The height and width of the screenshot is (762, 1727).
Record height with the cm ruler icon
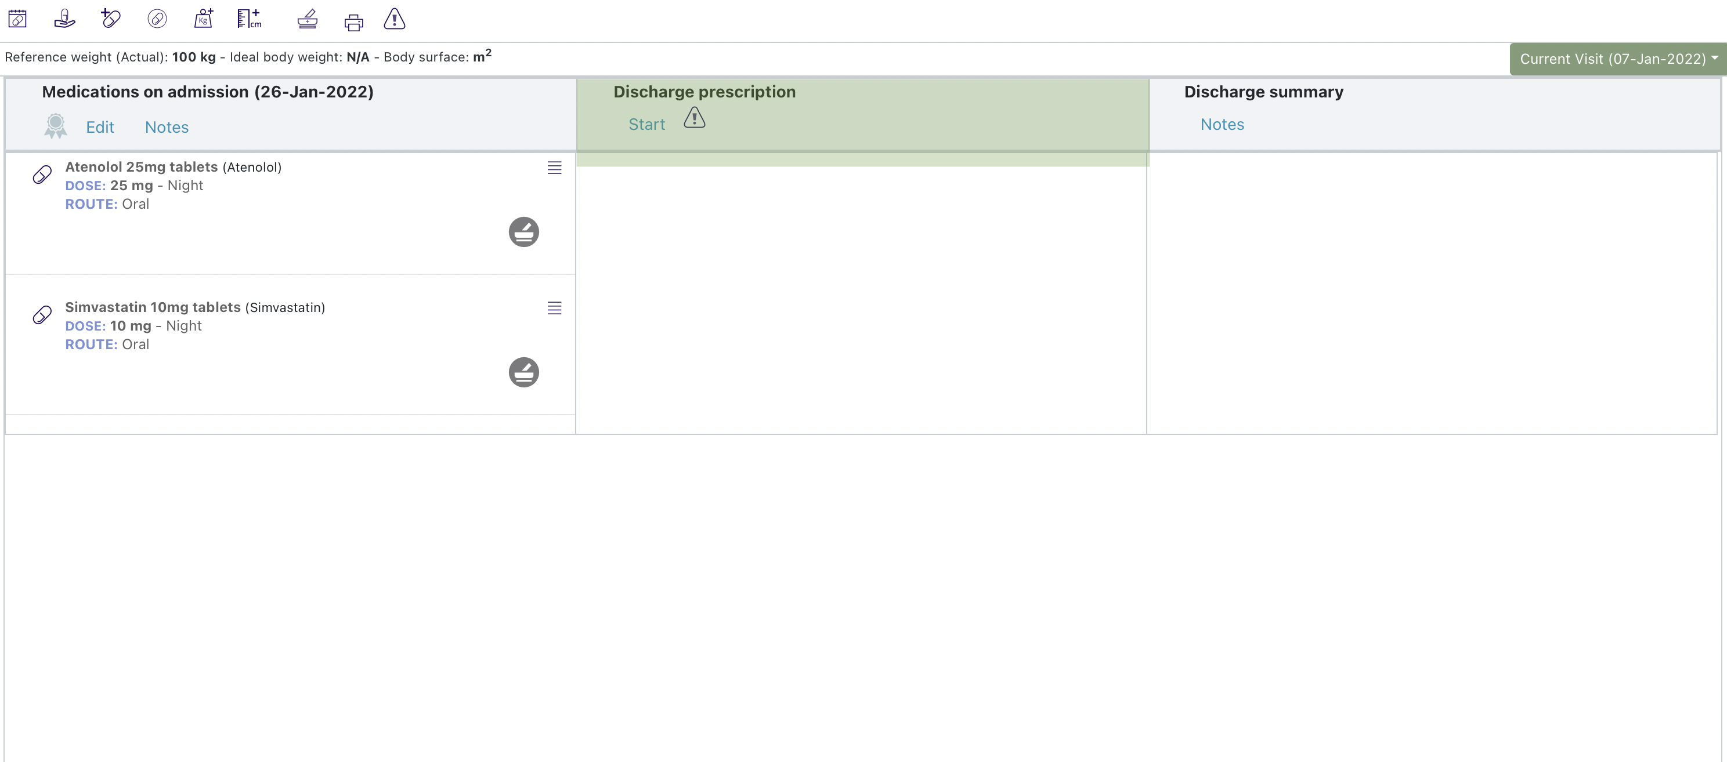[x=249, y=19]
